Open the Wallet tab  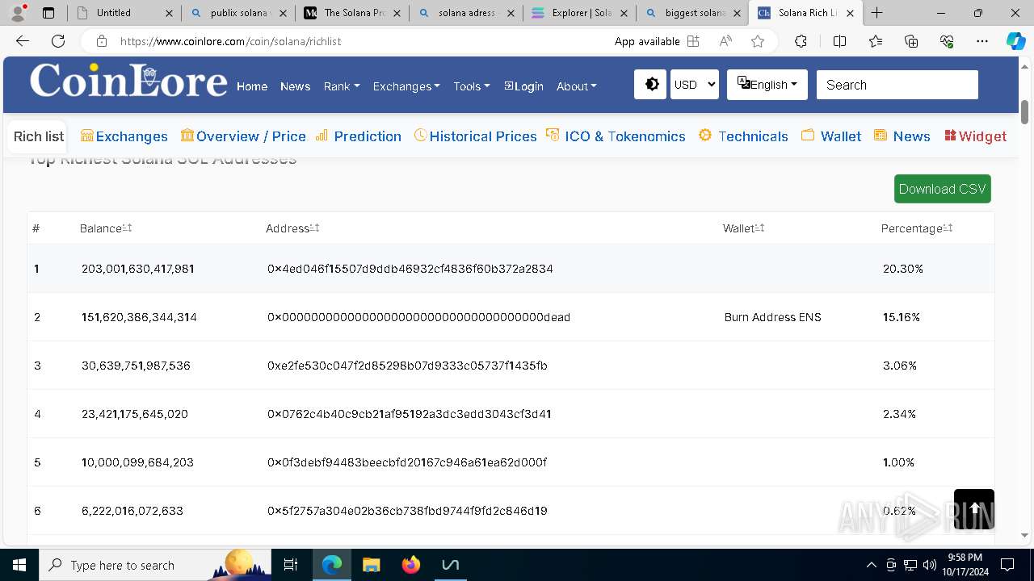click(831, 136)
